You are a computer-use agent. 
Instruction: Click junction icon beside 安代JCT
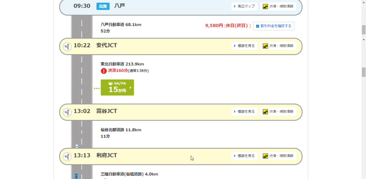[67, 47]
